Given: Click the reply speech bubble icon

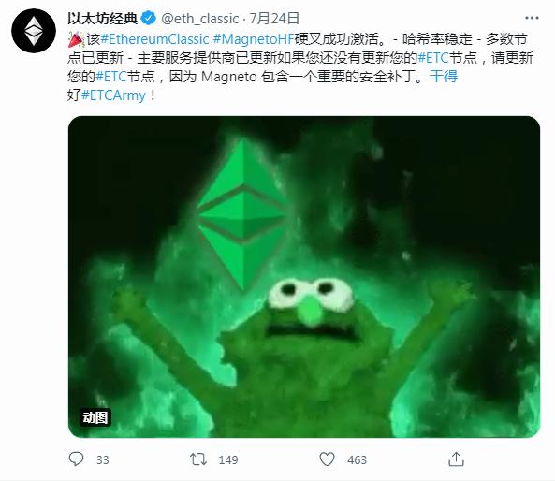Looking at the screenshot, I should pyautogui.click(x=76, y=459).
